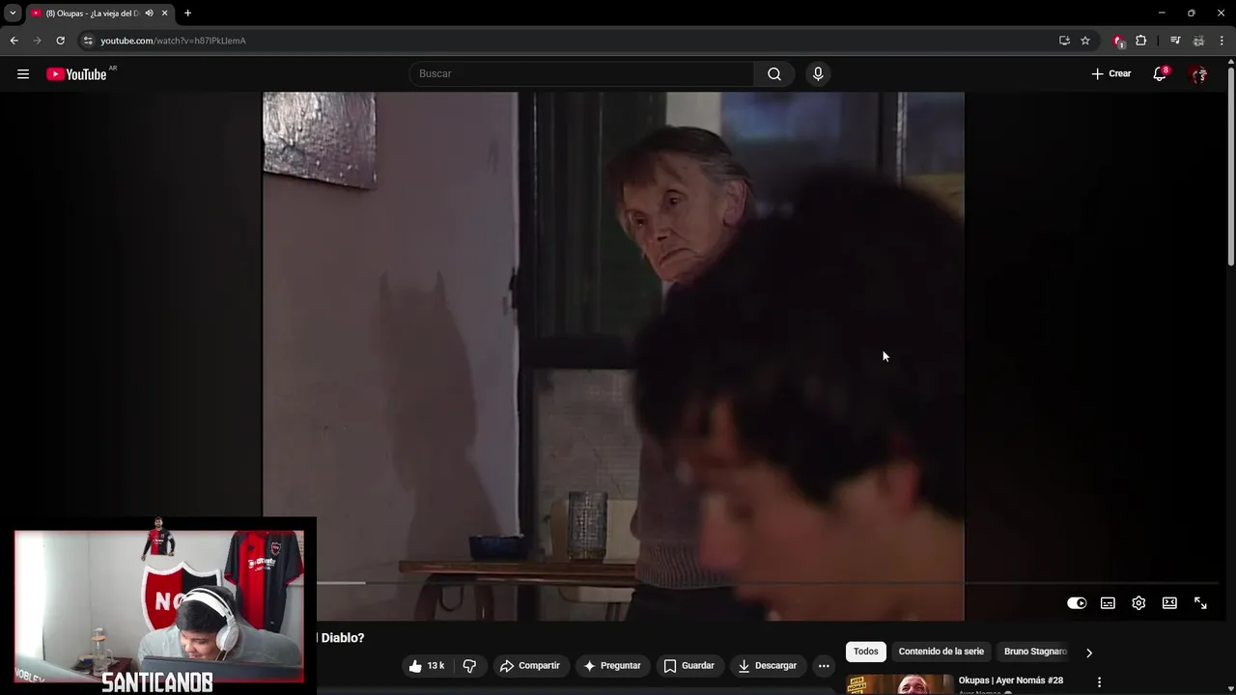Submit search with magnifier button
This screenshot has width=1236, height=695.
(774, 74)
